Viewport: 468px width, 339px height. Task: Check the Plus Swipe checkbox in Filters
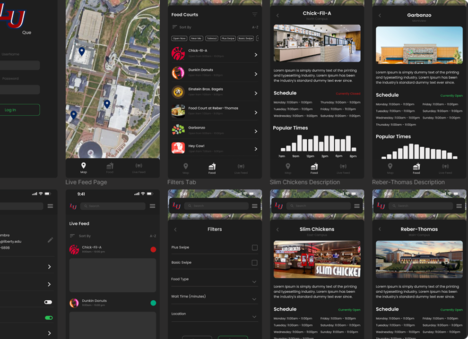tap(255, 247)
